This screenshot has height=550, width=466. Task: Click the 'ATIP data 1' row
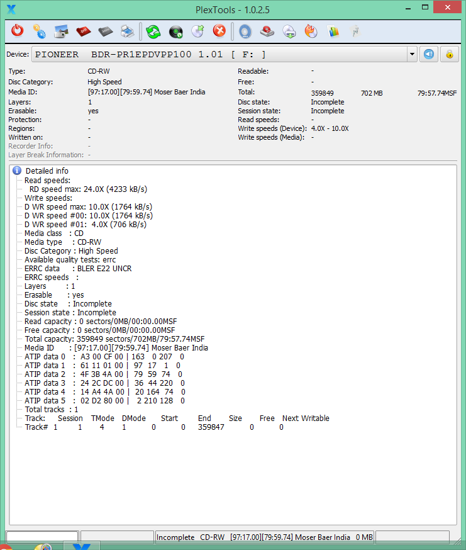(103, 366)
